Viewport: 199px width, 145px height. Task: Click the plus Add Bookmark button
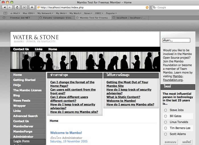(32, 7)
